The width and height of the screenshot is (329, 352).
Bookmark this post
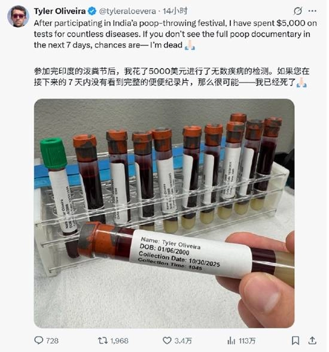[296, 341]
